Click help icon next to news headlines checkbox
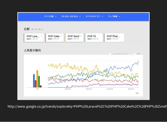Image resolution: width=167 pixels, height=122 pixels. [130, 54]
